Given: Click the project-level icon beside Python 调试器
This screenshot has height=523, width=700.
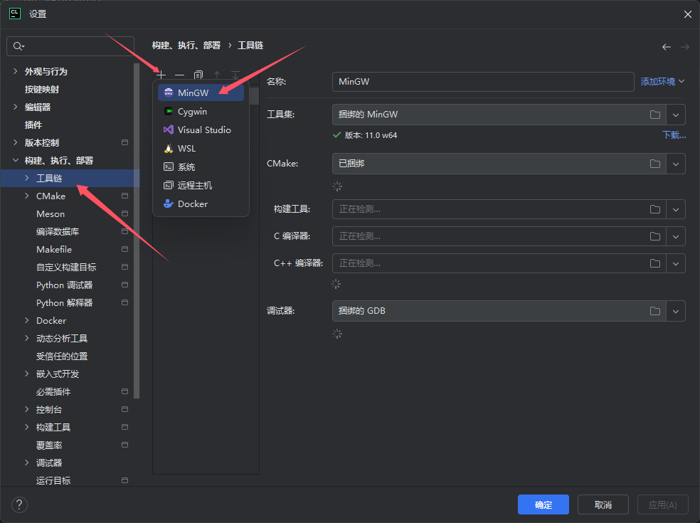Looking at the screenshot, I should click(x=125, y=285).
